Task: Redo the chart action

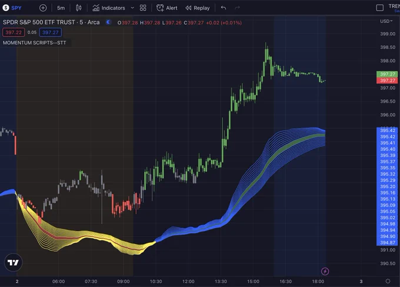Action: [x=237, y=8]
